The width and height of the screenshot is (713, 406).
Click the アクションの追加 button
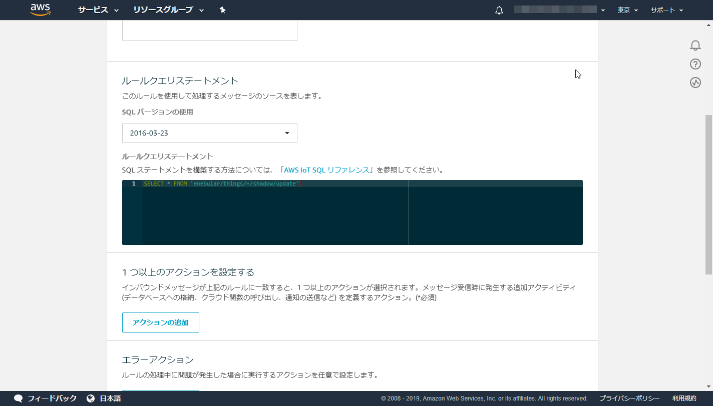point(160,322)
